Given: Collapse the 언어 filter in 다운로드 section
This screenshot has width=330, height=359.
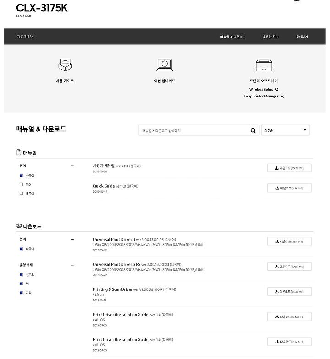Looking at the screenshot, I should [72, 239].
